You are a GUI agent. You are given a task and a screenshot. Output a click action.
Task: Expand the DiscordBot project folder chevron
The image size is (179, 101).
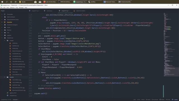pyautogui.click(x=2, y=14)
